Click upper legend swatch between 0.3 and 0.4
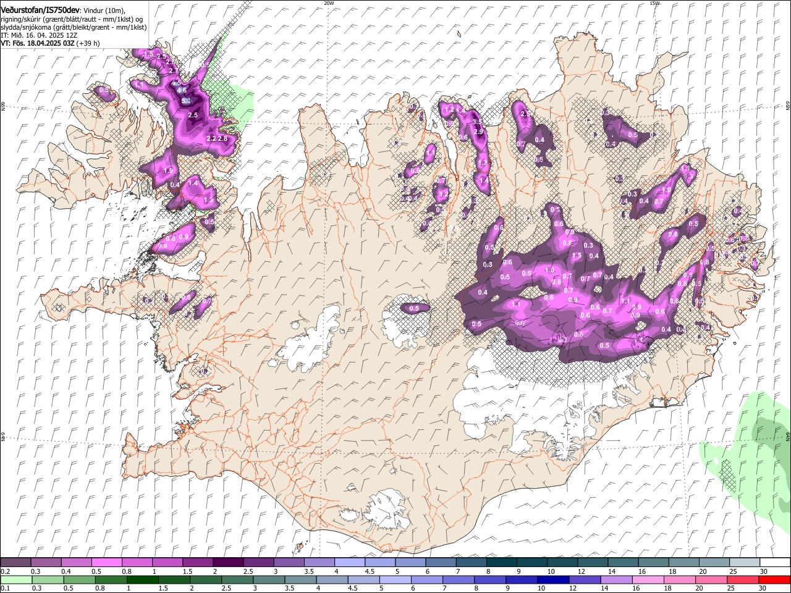Screen dimensions: 791x593 coord(46,562)
